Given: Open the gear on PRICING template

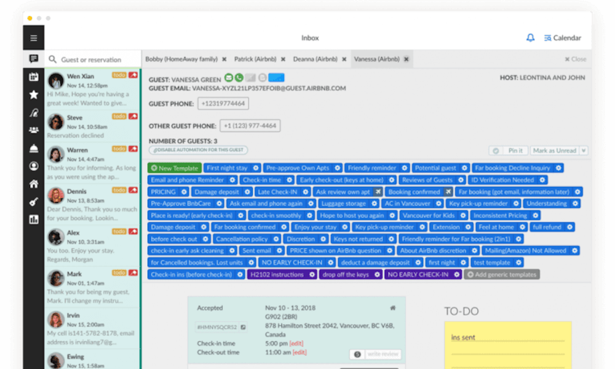Looking at the screenshot, I should click(184, 192).
